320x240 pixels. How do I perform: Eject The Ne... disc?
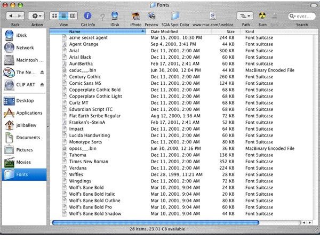pyautogui.click(x=42, y=72)
